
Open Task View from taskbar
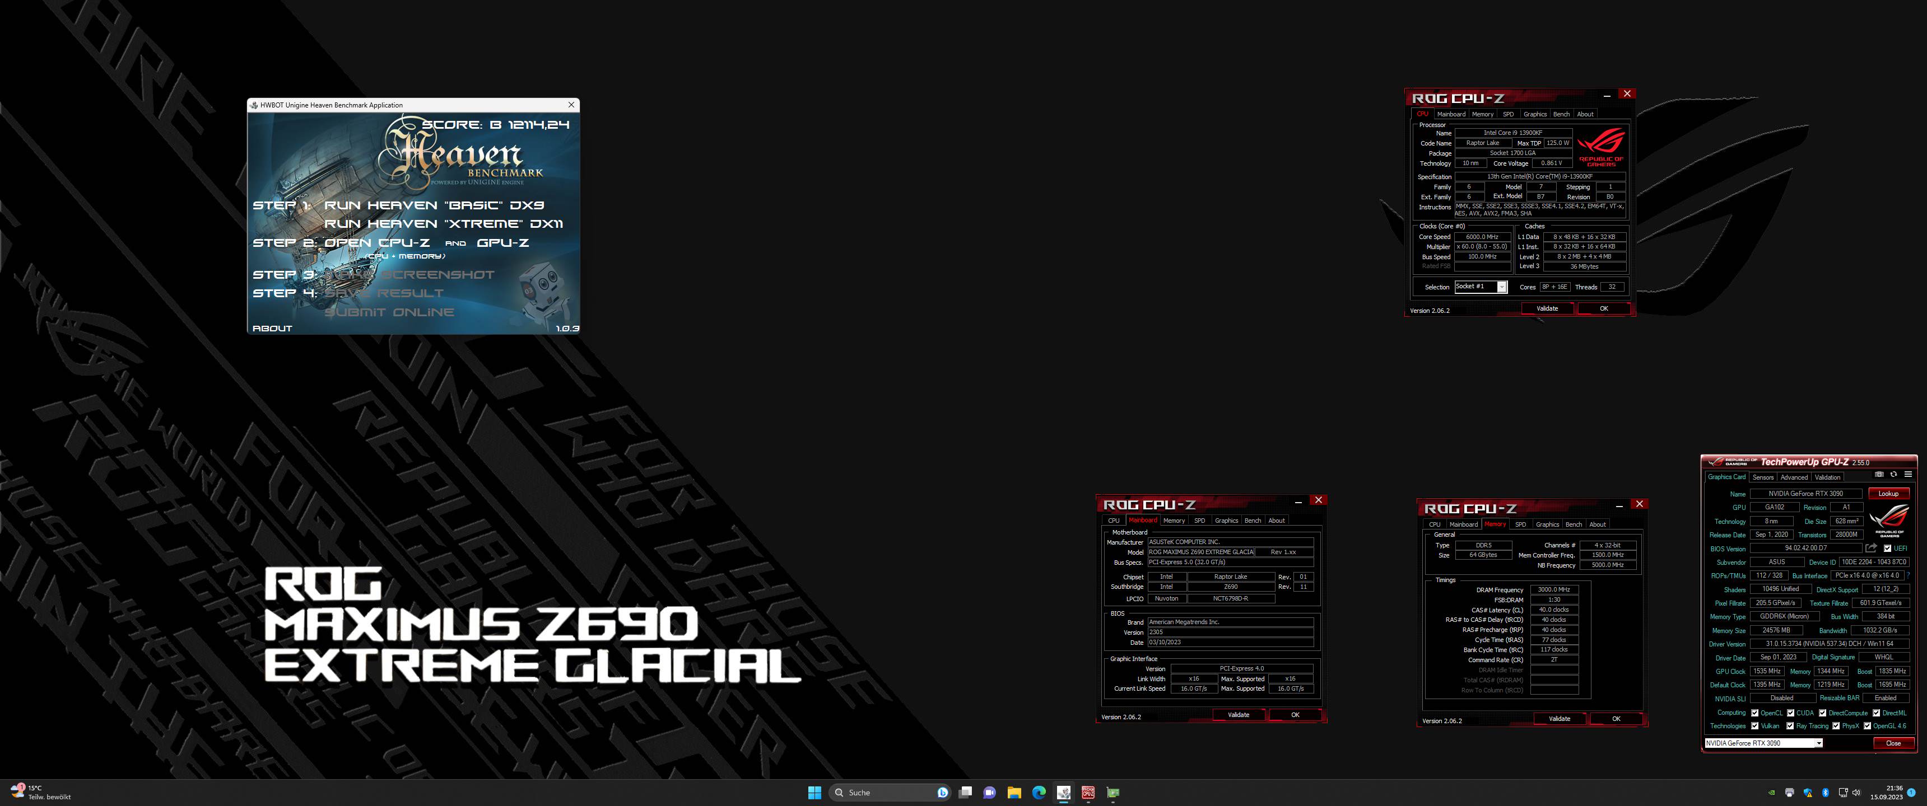click(965, 793)
